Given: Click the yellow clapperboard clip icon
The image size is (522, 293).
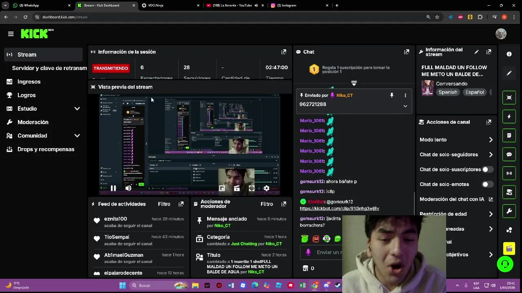Looking at the screenshot, I should [x=509, y=248].
